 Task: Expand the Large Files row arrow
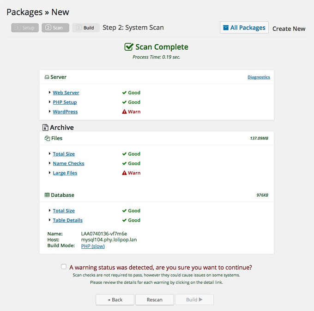(49, 172)
